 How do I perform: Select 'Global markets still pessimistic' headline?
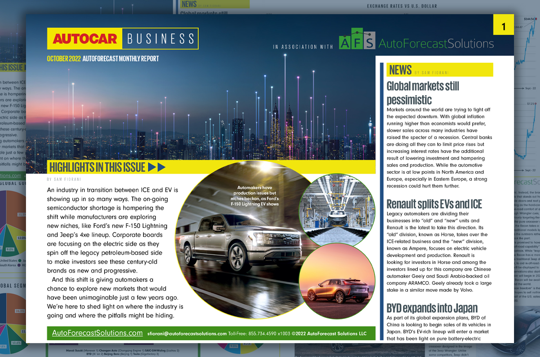423,93
